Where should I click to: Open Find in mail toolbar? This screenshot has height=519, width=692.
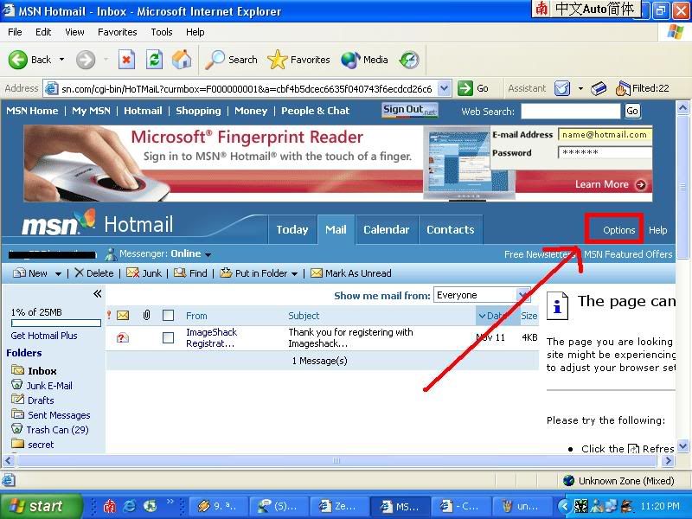(190, 273)
